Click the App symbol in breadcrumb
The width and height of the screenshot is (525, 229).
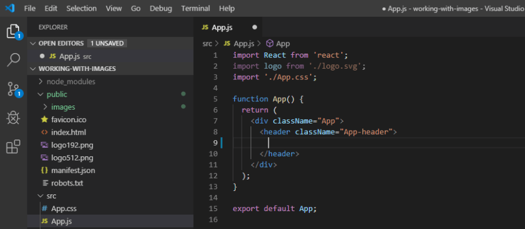[283, 44]
